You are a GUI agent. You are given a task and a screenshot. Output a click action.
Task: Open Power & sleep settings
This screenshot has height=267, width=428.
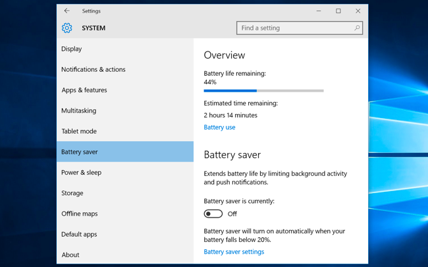click(125, 173)
